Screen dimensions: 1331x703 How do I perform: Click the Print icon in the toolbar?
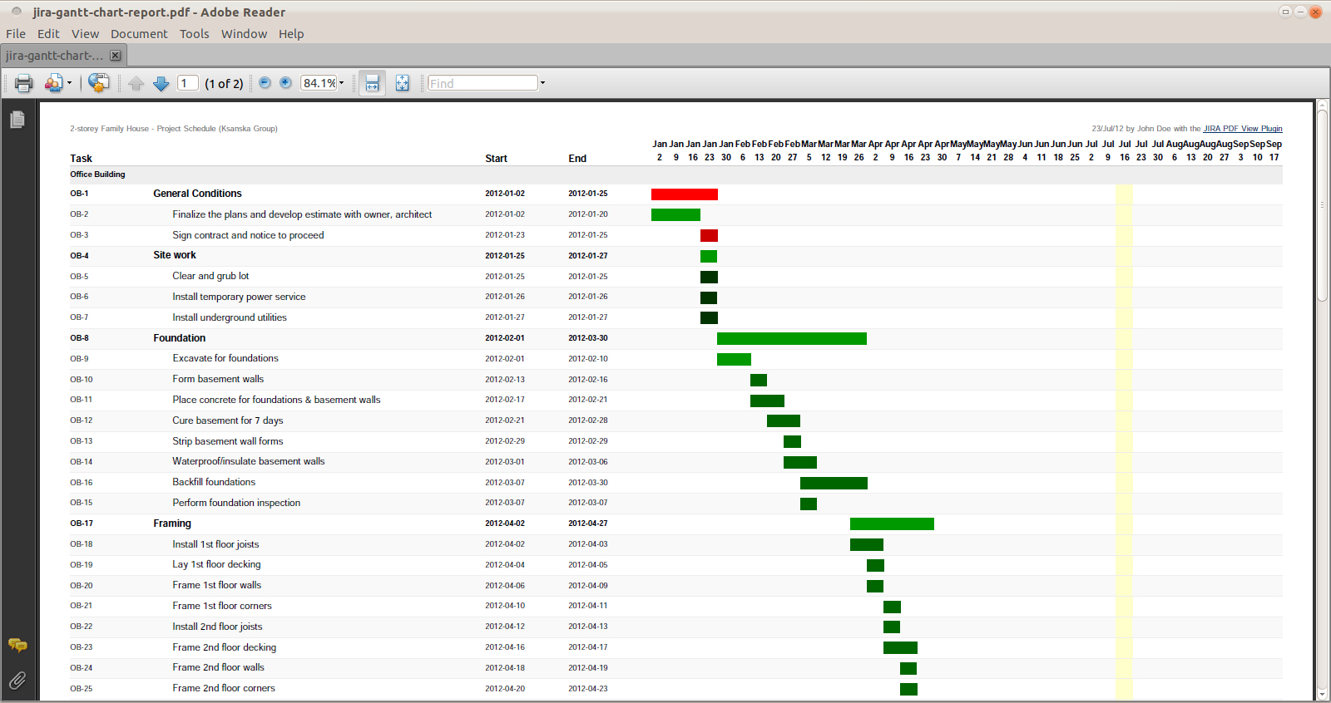tap(23, 83)
